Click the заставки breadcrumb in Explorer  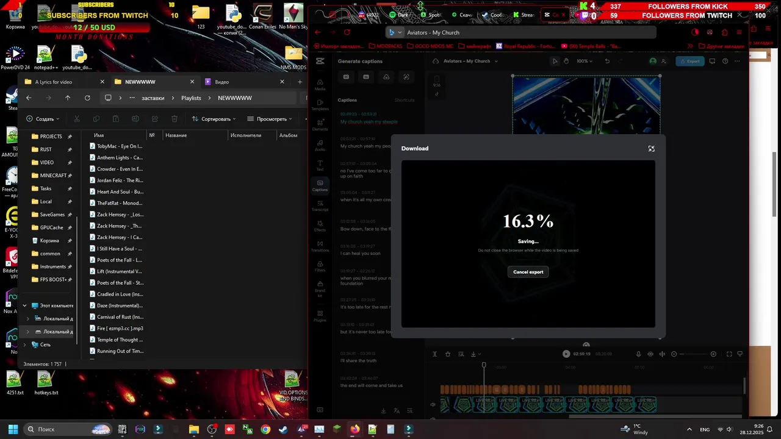[x=153, y=98]
